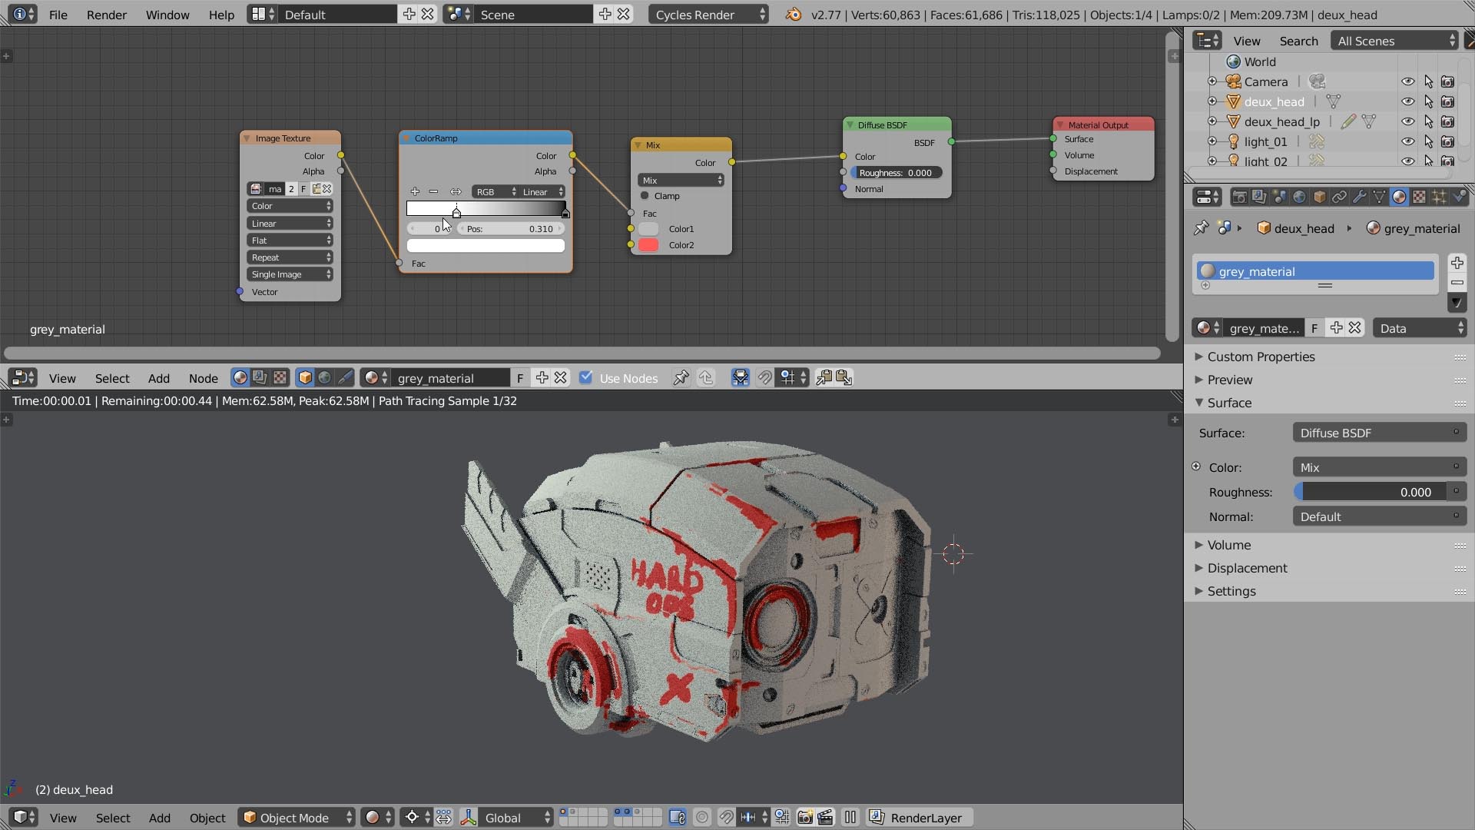Open the Render Layers properties tab
Screen dimensions: 1475x830
click(1259, 198)
